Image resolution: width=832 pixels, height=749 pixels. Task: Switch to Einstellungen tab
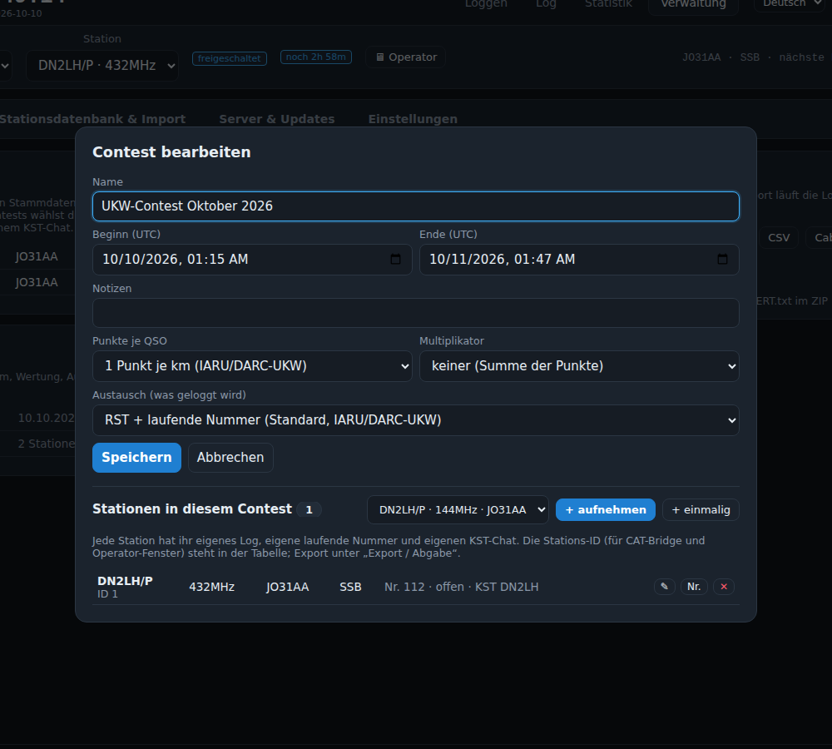click(413, 119)
